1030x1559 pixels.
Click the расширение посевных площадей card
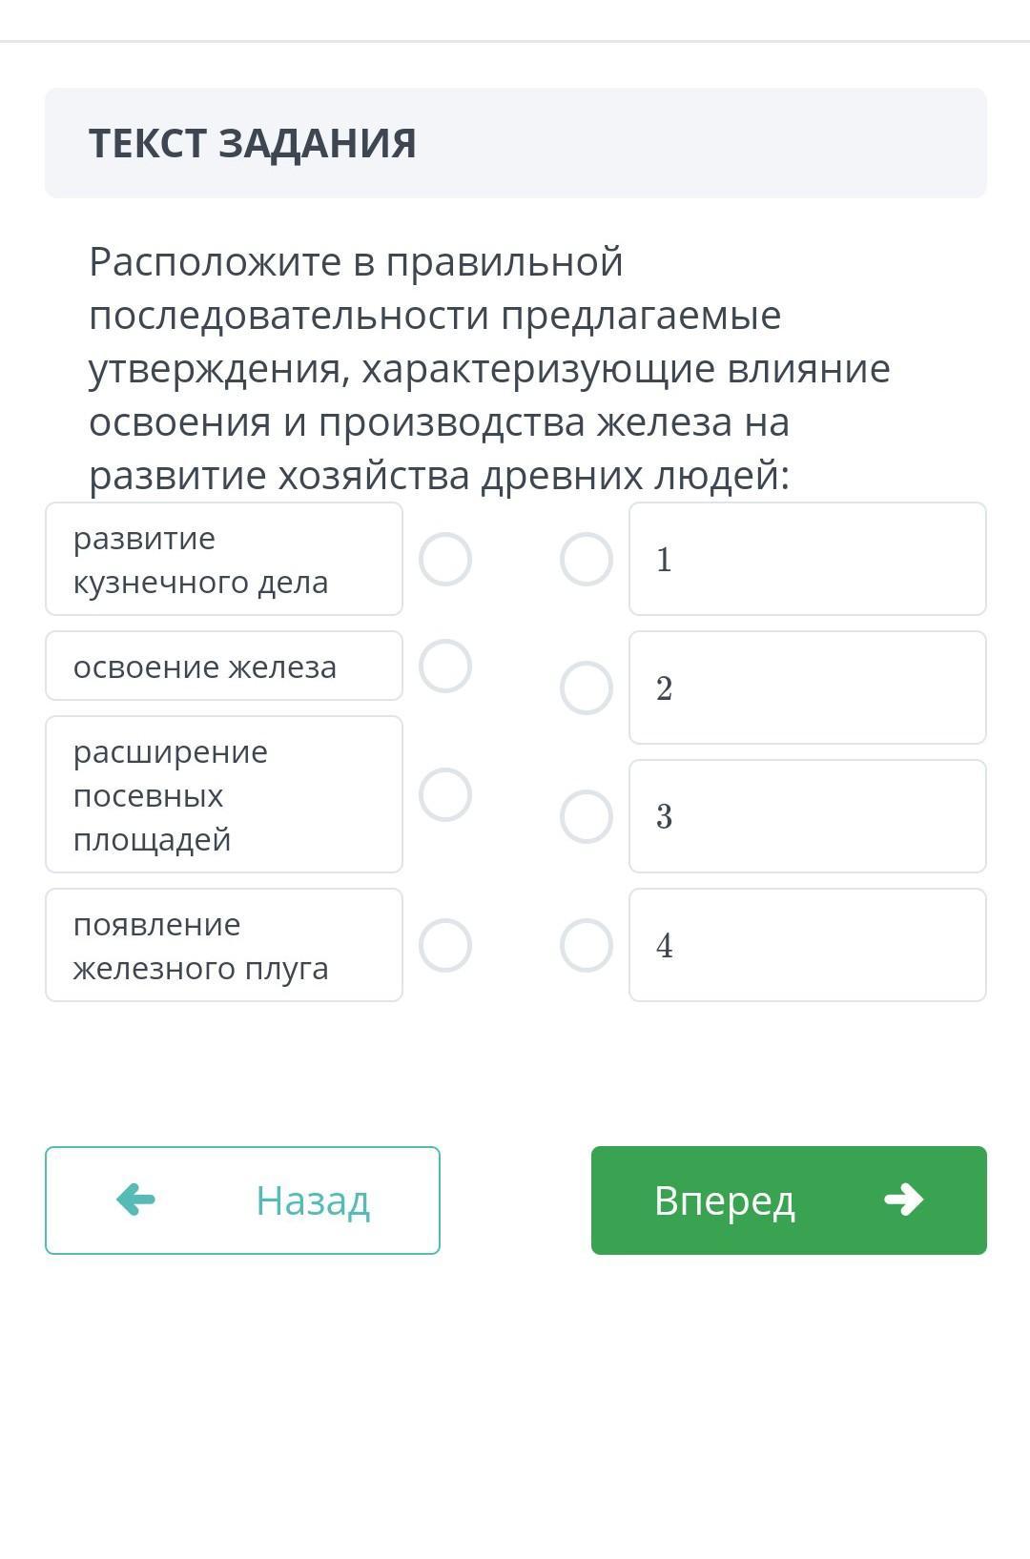[x=224, y=794]
